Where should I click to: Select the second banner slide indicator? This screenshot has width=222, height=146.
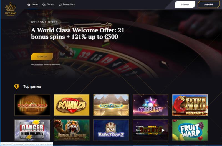[51, 75]
